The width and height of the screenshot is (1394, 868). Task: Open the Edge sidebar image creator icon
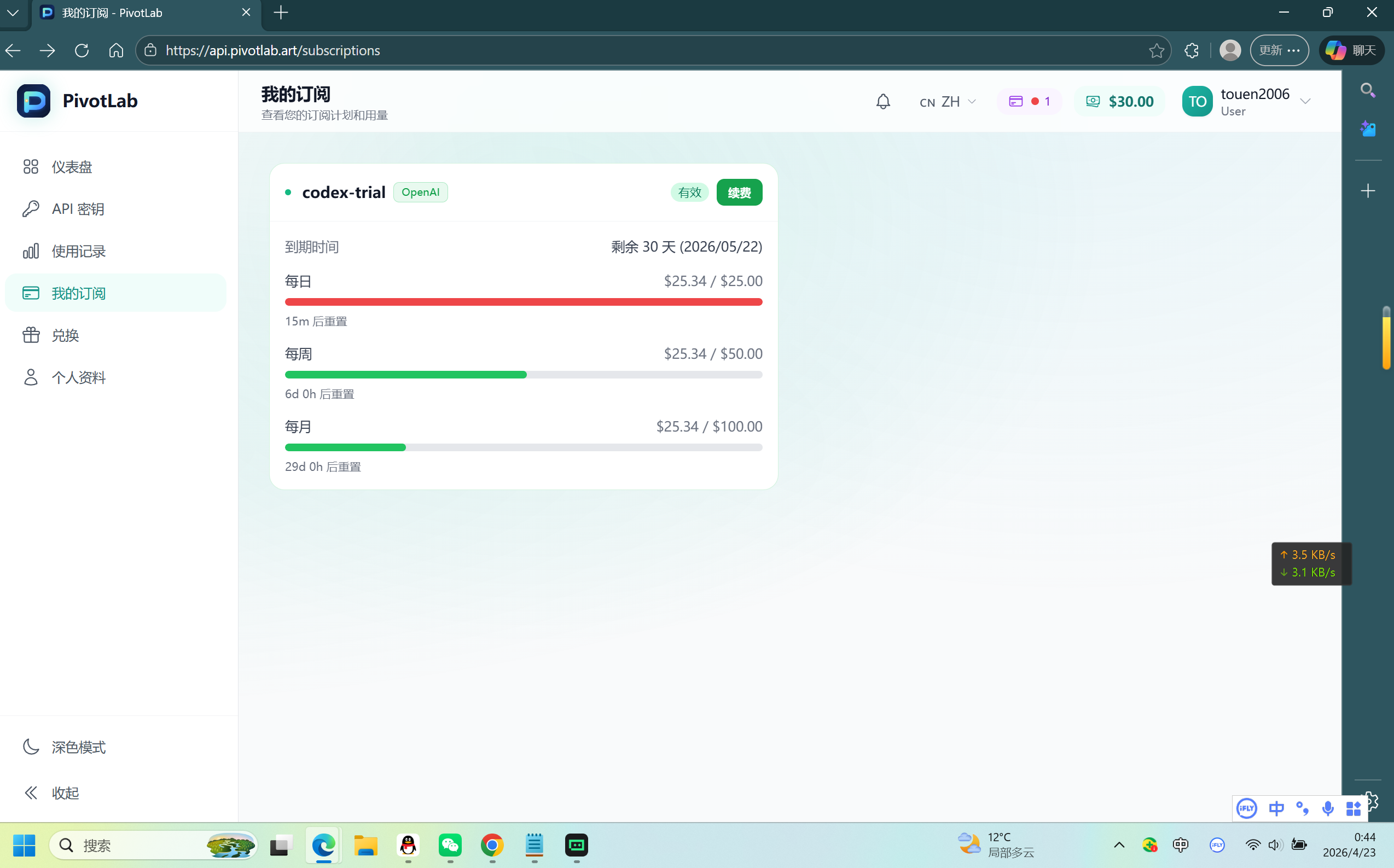(1368, 129)
